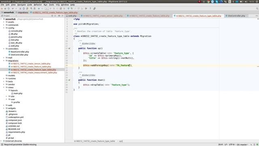Click the Copy icon in toolbar

coord(23,9)
